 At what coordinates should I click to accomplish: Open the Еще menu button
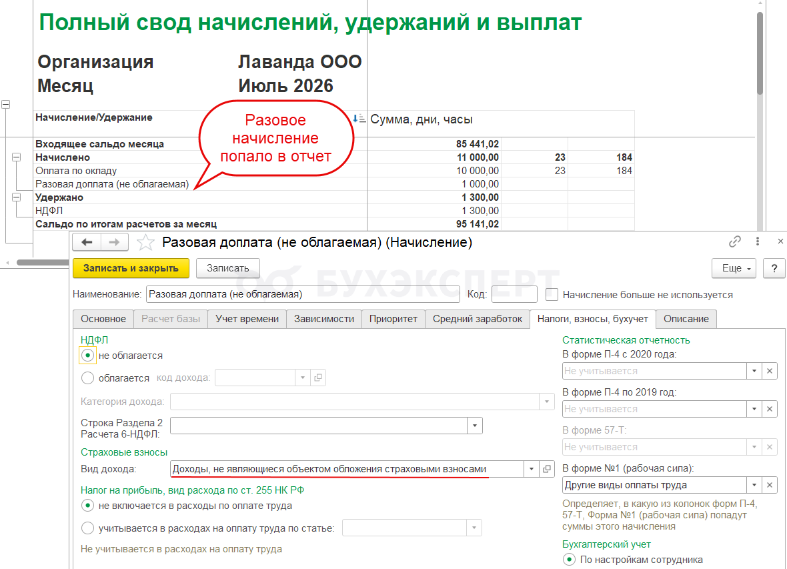coord(734,268)
